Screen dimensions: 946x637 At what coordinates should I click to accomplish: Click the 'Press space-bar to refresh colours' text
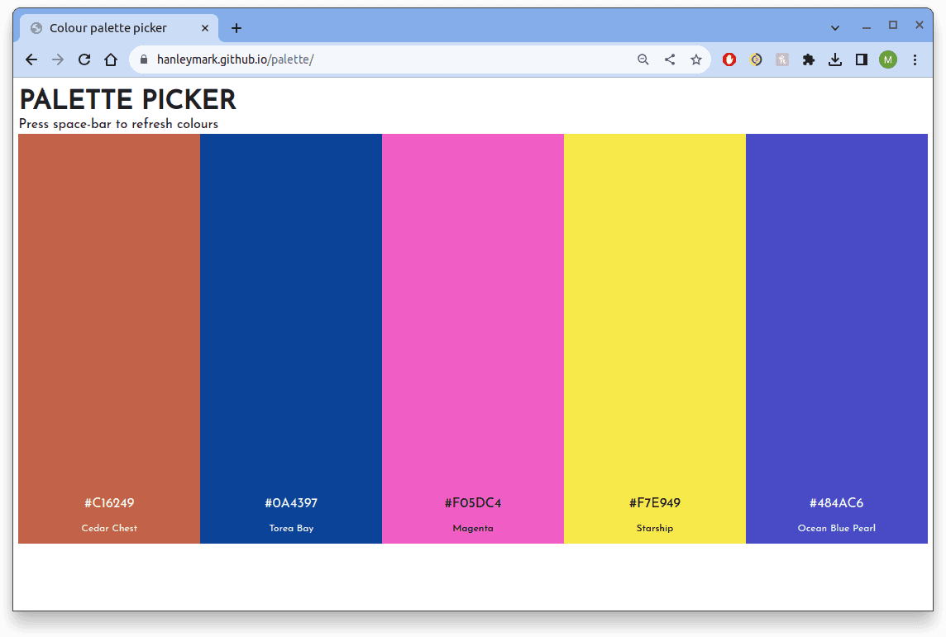(118, 124)
